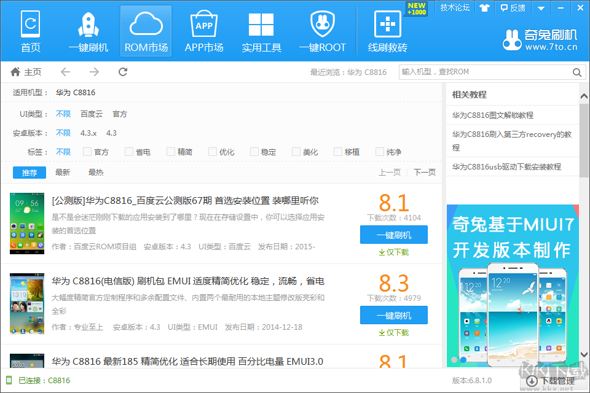Click the search magnifier icon

point(576,72)
